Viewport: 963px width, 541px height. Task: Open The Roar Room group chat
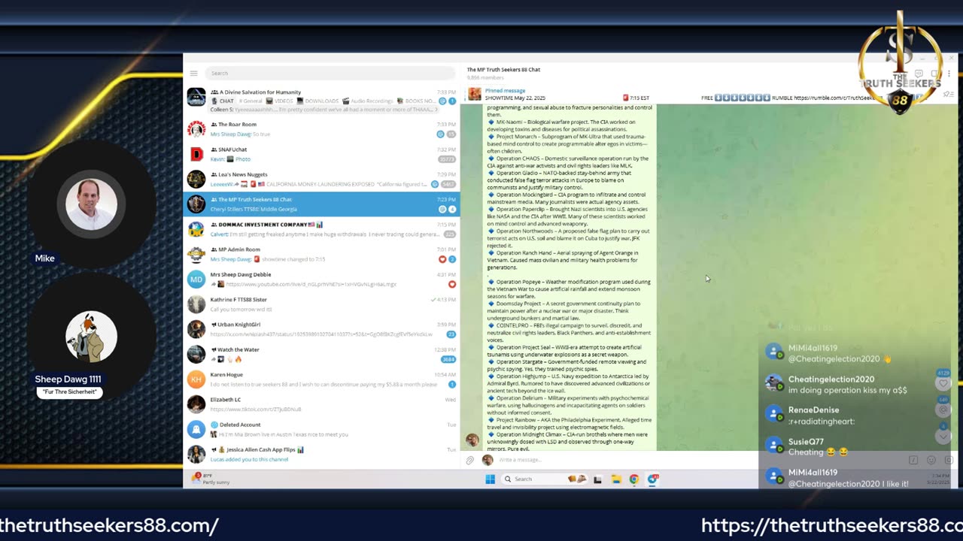click(322, 128)
